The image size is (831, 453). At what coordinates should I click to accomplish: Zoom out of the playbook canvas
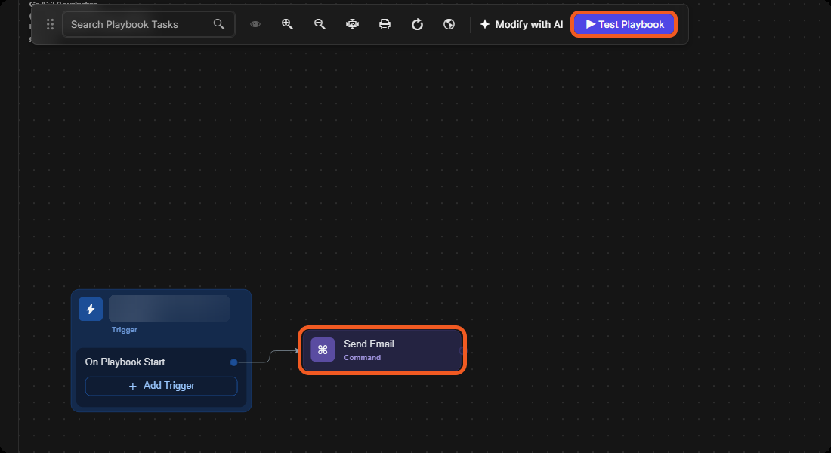pyautogui.click(x=320, y=24)
